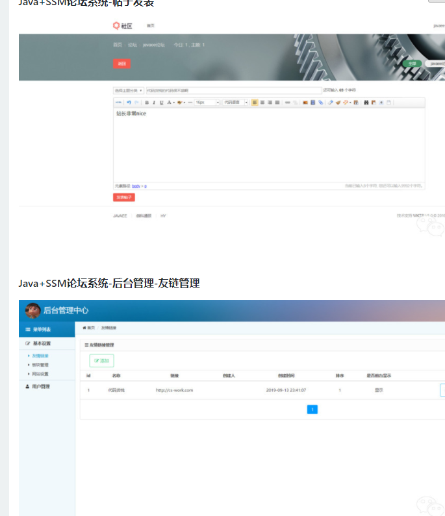Viewport: 445px width, 516px height.
Task: Toggle the 菜单列表 menu header
Action: (x=47, y=329)
